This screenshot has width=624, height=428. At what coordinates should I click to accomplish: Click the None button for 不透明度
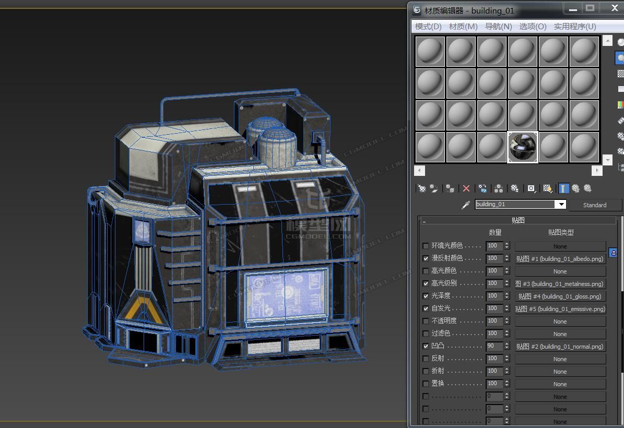[560, 322]
